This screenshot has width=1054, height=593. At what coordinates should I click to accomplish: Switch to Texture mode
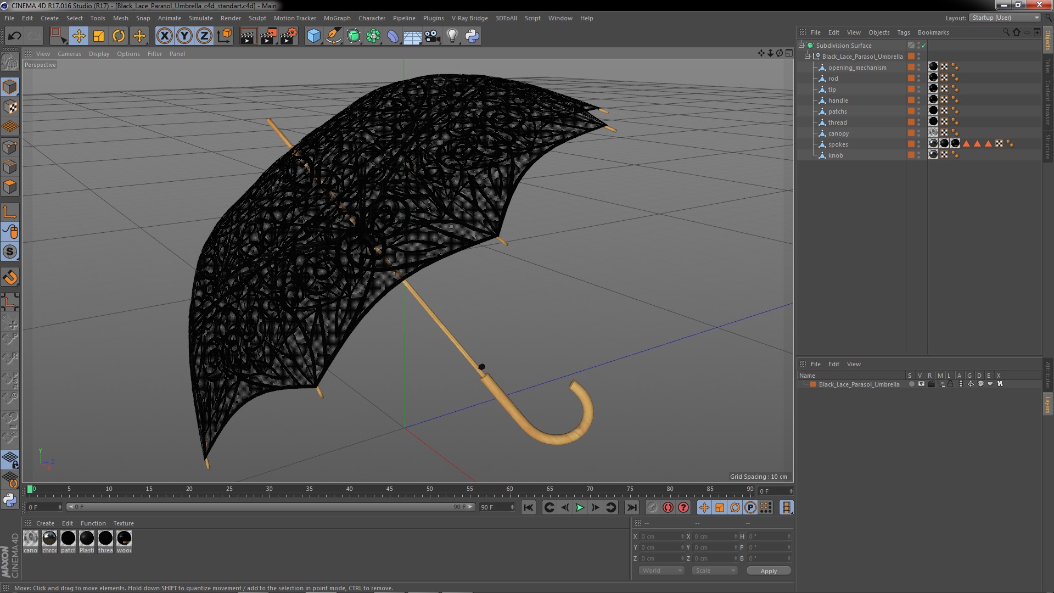10,107
